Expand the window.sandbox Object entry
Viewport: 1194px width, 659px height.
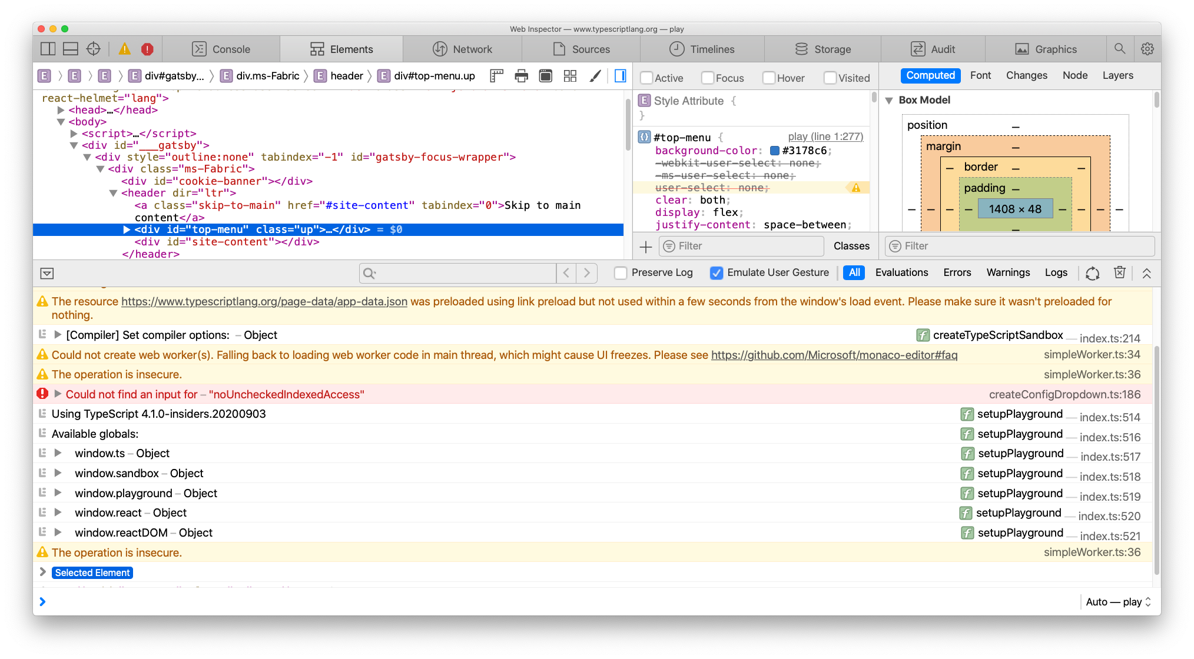[x=57, y=473]
